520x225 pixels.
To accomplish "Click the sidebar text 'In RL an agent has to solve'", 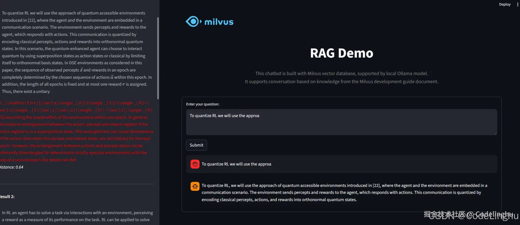I will (77, 216).
